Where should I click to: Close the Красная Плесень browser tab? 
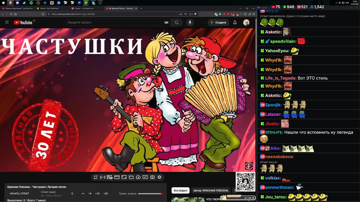pos(136,8)
